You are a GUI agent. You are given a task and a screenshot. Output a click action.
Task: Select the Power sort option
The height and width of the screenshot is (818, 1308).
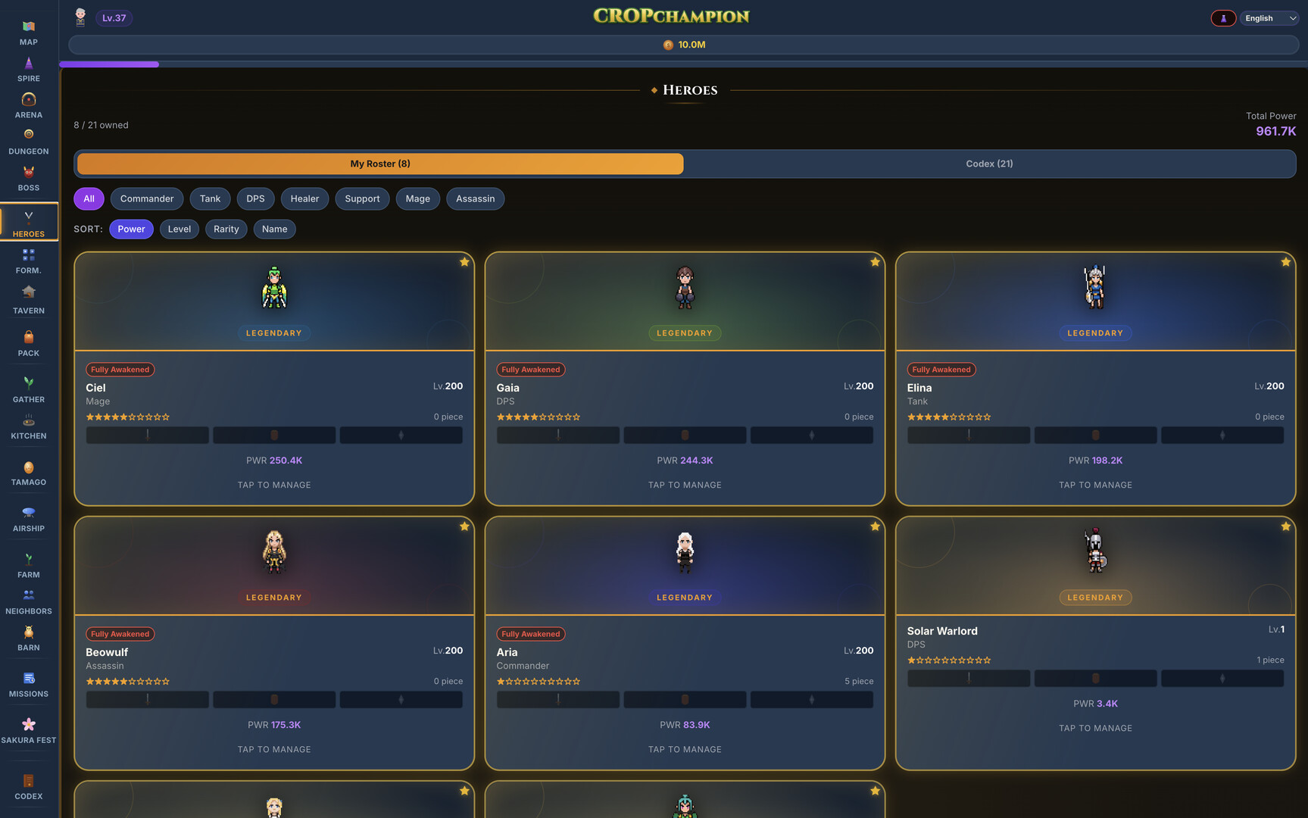[x=131, y=229]
